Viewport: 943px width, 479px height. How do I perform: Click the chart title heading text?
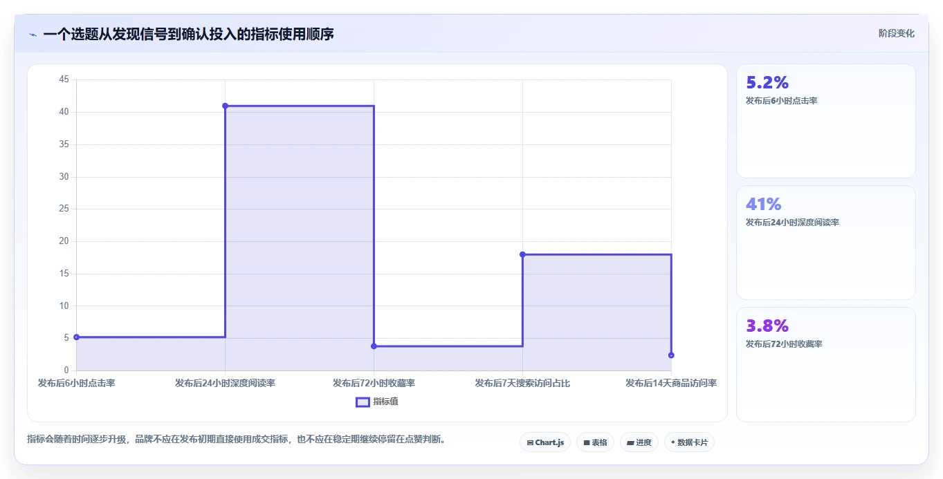pyautogui.click(x=188, y=34)
